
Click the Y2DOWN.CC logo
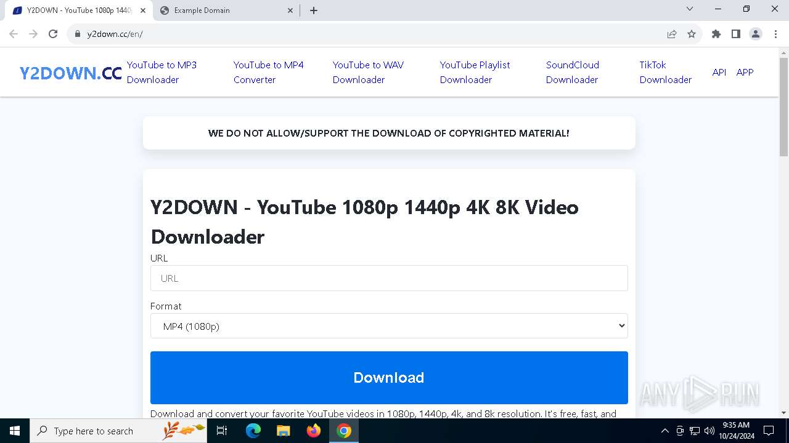point(71,73)
